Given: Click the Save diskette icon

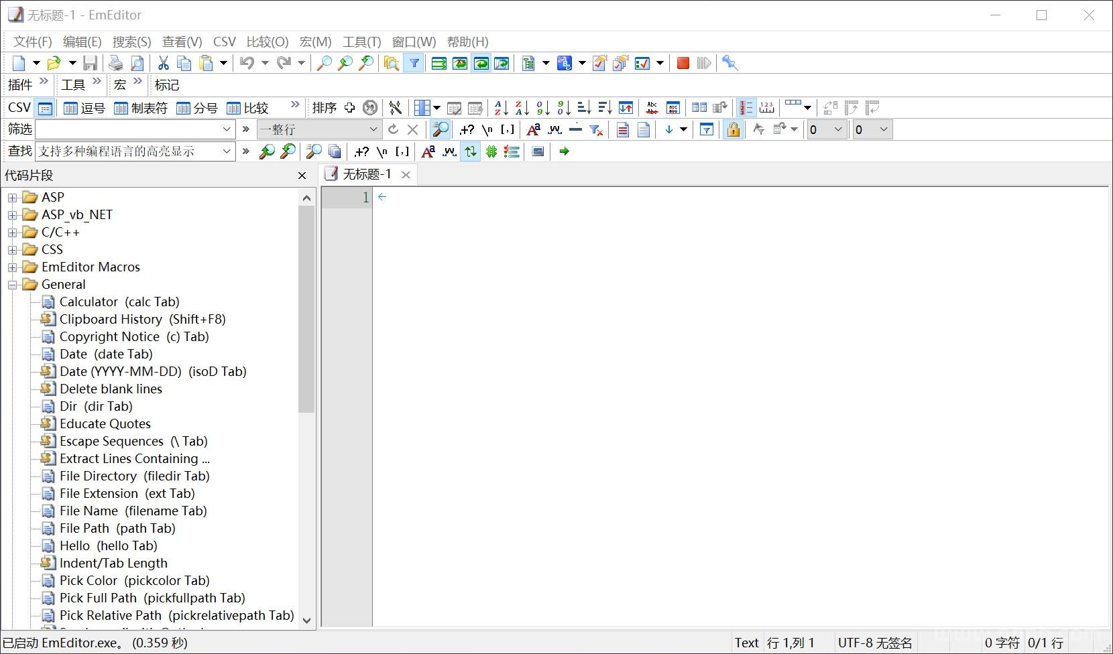Looking at the screenshot, I should tap(90, 63).
